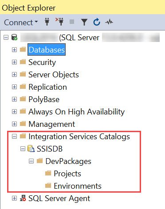
Task: Click the Stop square icon
Action: click(72, 22)
